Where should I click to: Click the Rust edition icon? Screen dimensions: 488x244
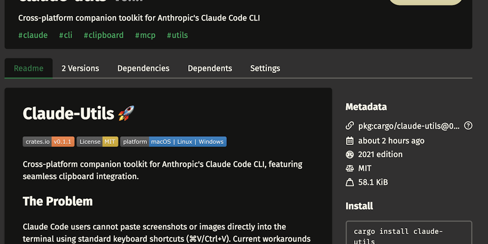(x=350, y=154)
